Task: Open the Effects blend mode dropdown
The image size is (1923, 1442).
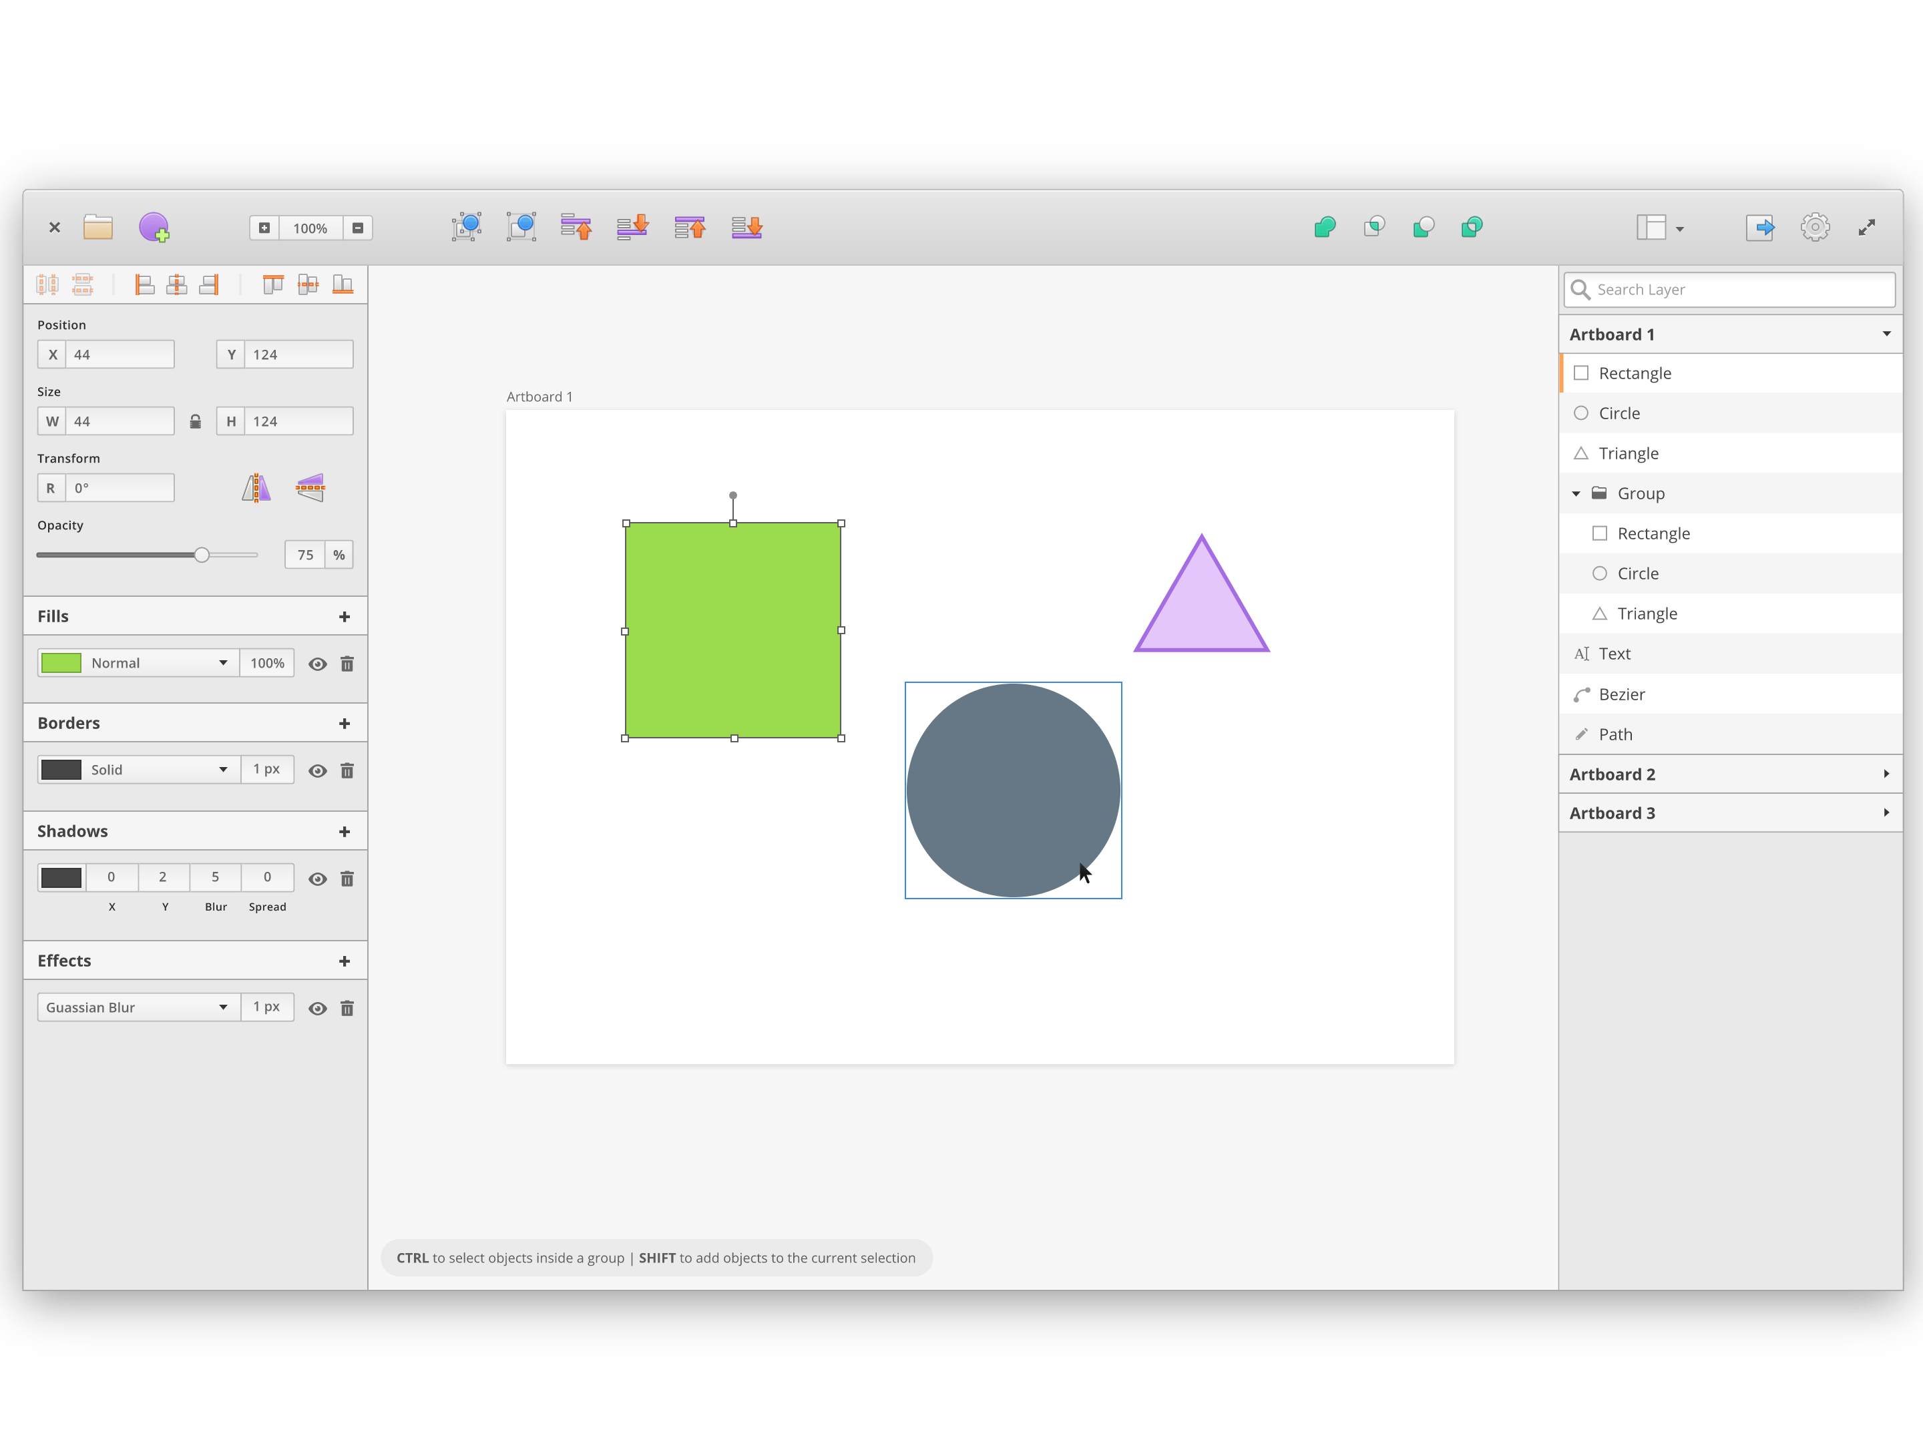Action: (135, 1007)
